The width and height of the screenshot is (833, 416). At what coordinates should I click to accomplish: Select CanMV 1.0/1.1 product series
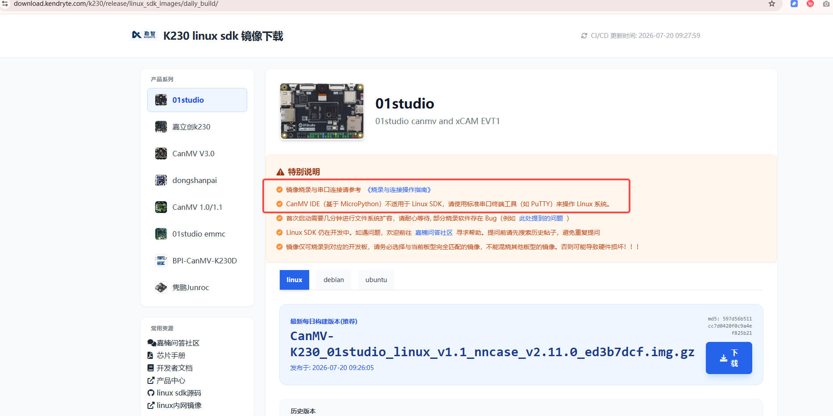(197, 207)
